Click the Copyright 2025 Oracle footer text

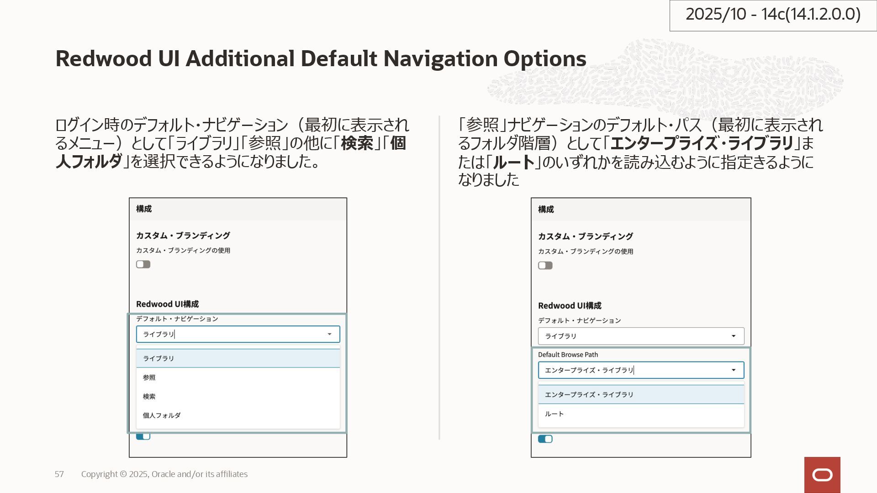(x=164, y=474)
